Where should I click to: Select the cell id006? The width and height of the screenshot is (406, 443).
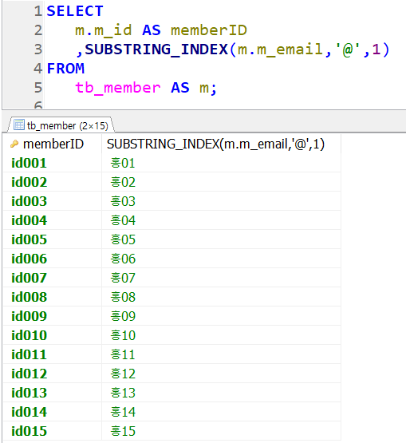(53, 259)
